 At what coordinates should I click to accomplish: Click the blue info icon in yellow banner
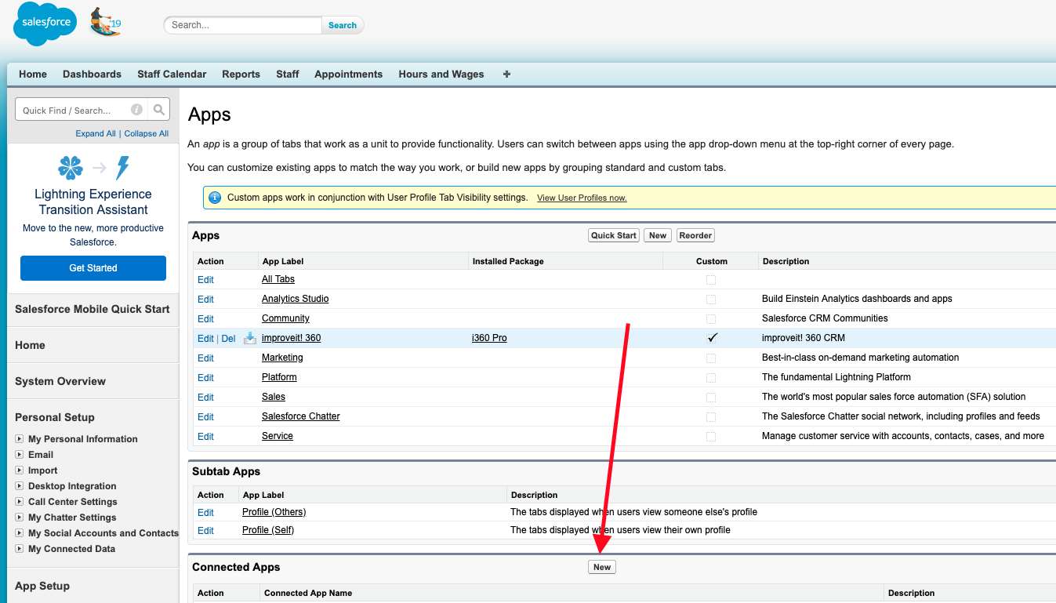pos(215,198)
